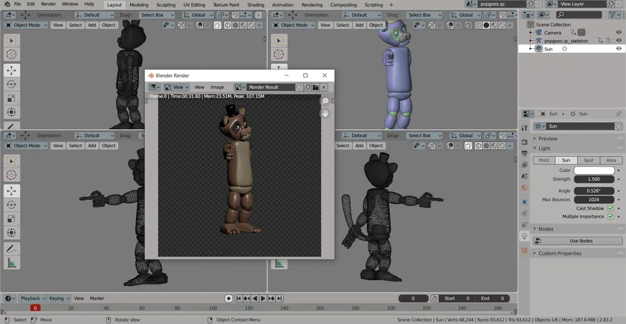This screenshot has width=626, height=324.
Task: Hide popgoes.qc_skeleton in the outliner
Action: pos(618,41)
